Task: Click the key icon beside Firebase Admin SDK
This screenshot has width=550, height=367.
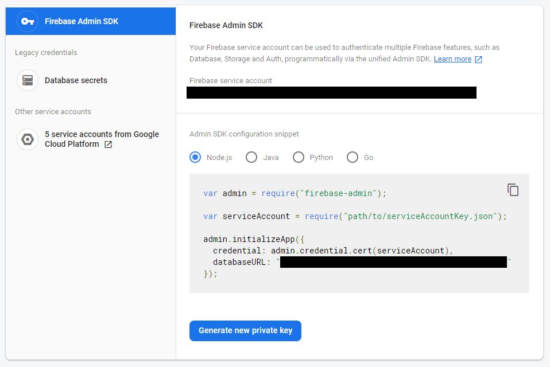Action: 28,21
